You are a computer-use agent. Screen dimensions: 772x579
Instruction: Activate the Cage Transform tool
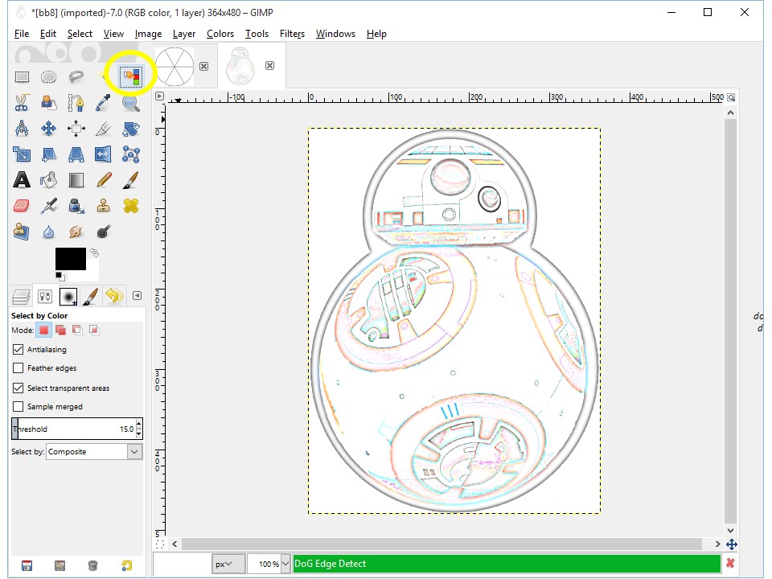click(130, 154)
